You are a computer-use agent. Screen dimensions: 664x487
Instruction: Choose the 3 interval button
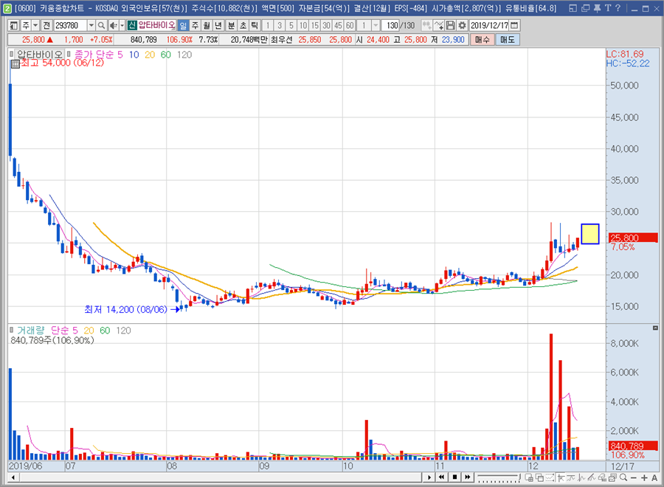click(280, 25)
